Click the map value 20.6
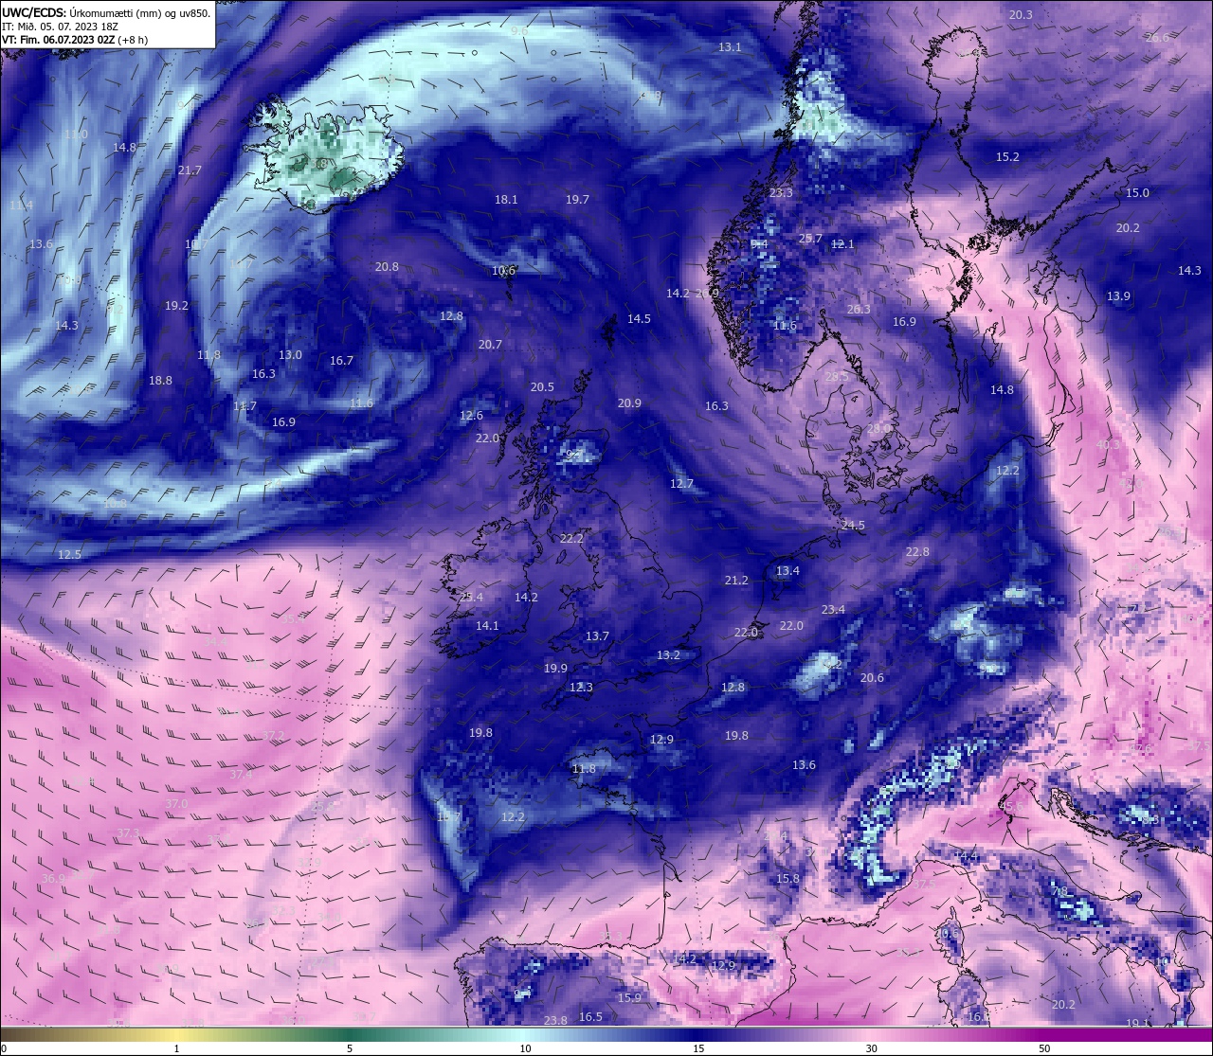This screenshot has width=1213, height=1056. (872, 678)
